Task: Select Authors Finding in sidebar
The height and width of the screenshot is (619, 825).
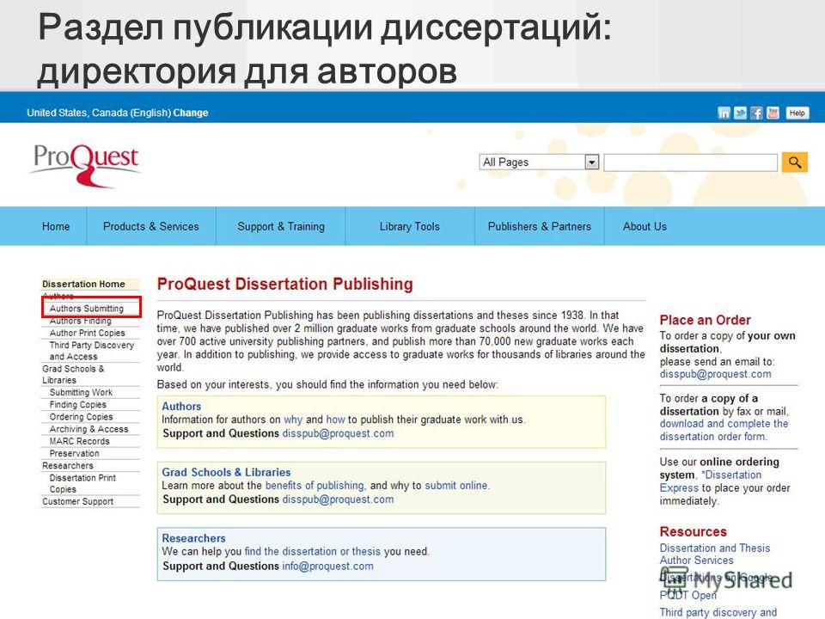Action: tap(81, 321)
